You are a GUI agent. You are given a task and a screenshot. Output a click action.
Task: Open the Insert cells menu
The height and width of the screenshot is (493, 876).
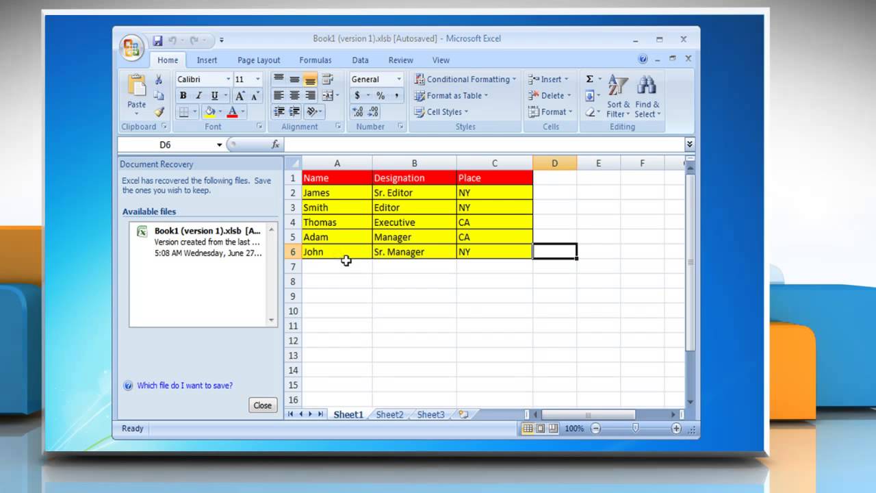coord(548,79)
